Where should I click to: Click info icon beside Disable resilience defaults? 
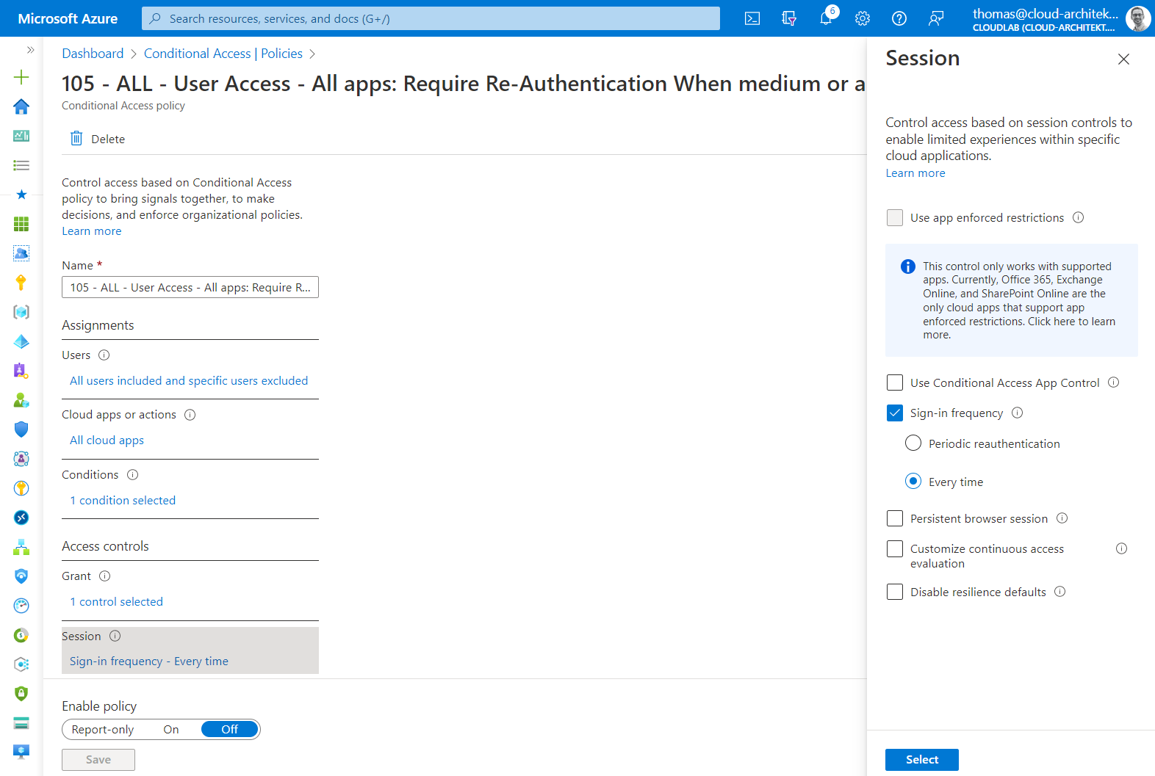point(1060,592)
